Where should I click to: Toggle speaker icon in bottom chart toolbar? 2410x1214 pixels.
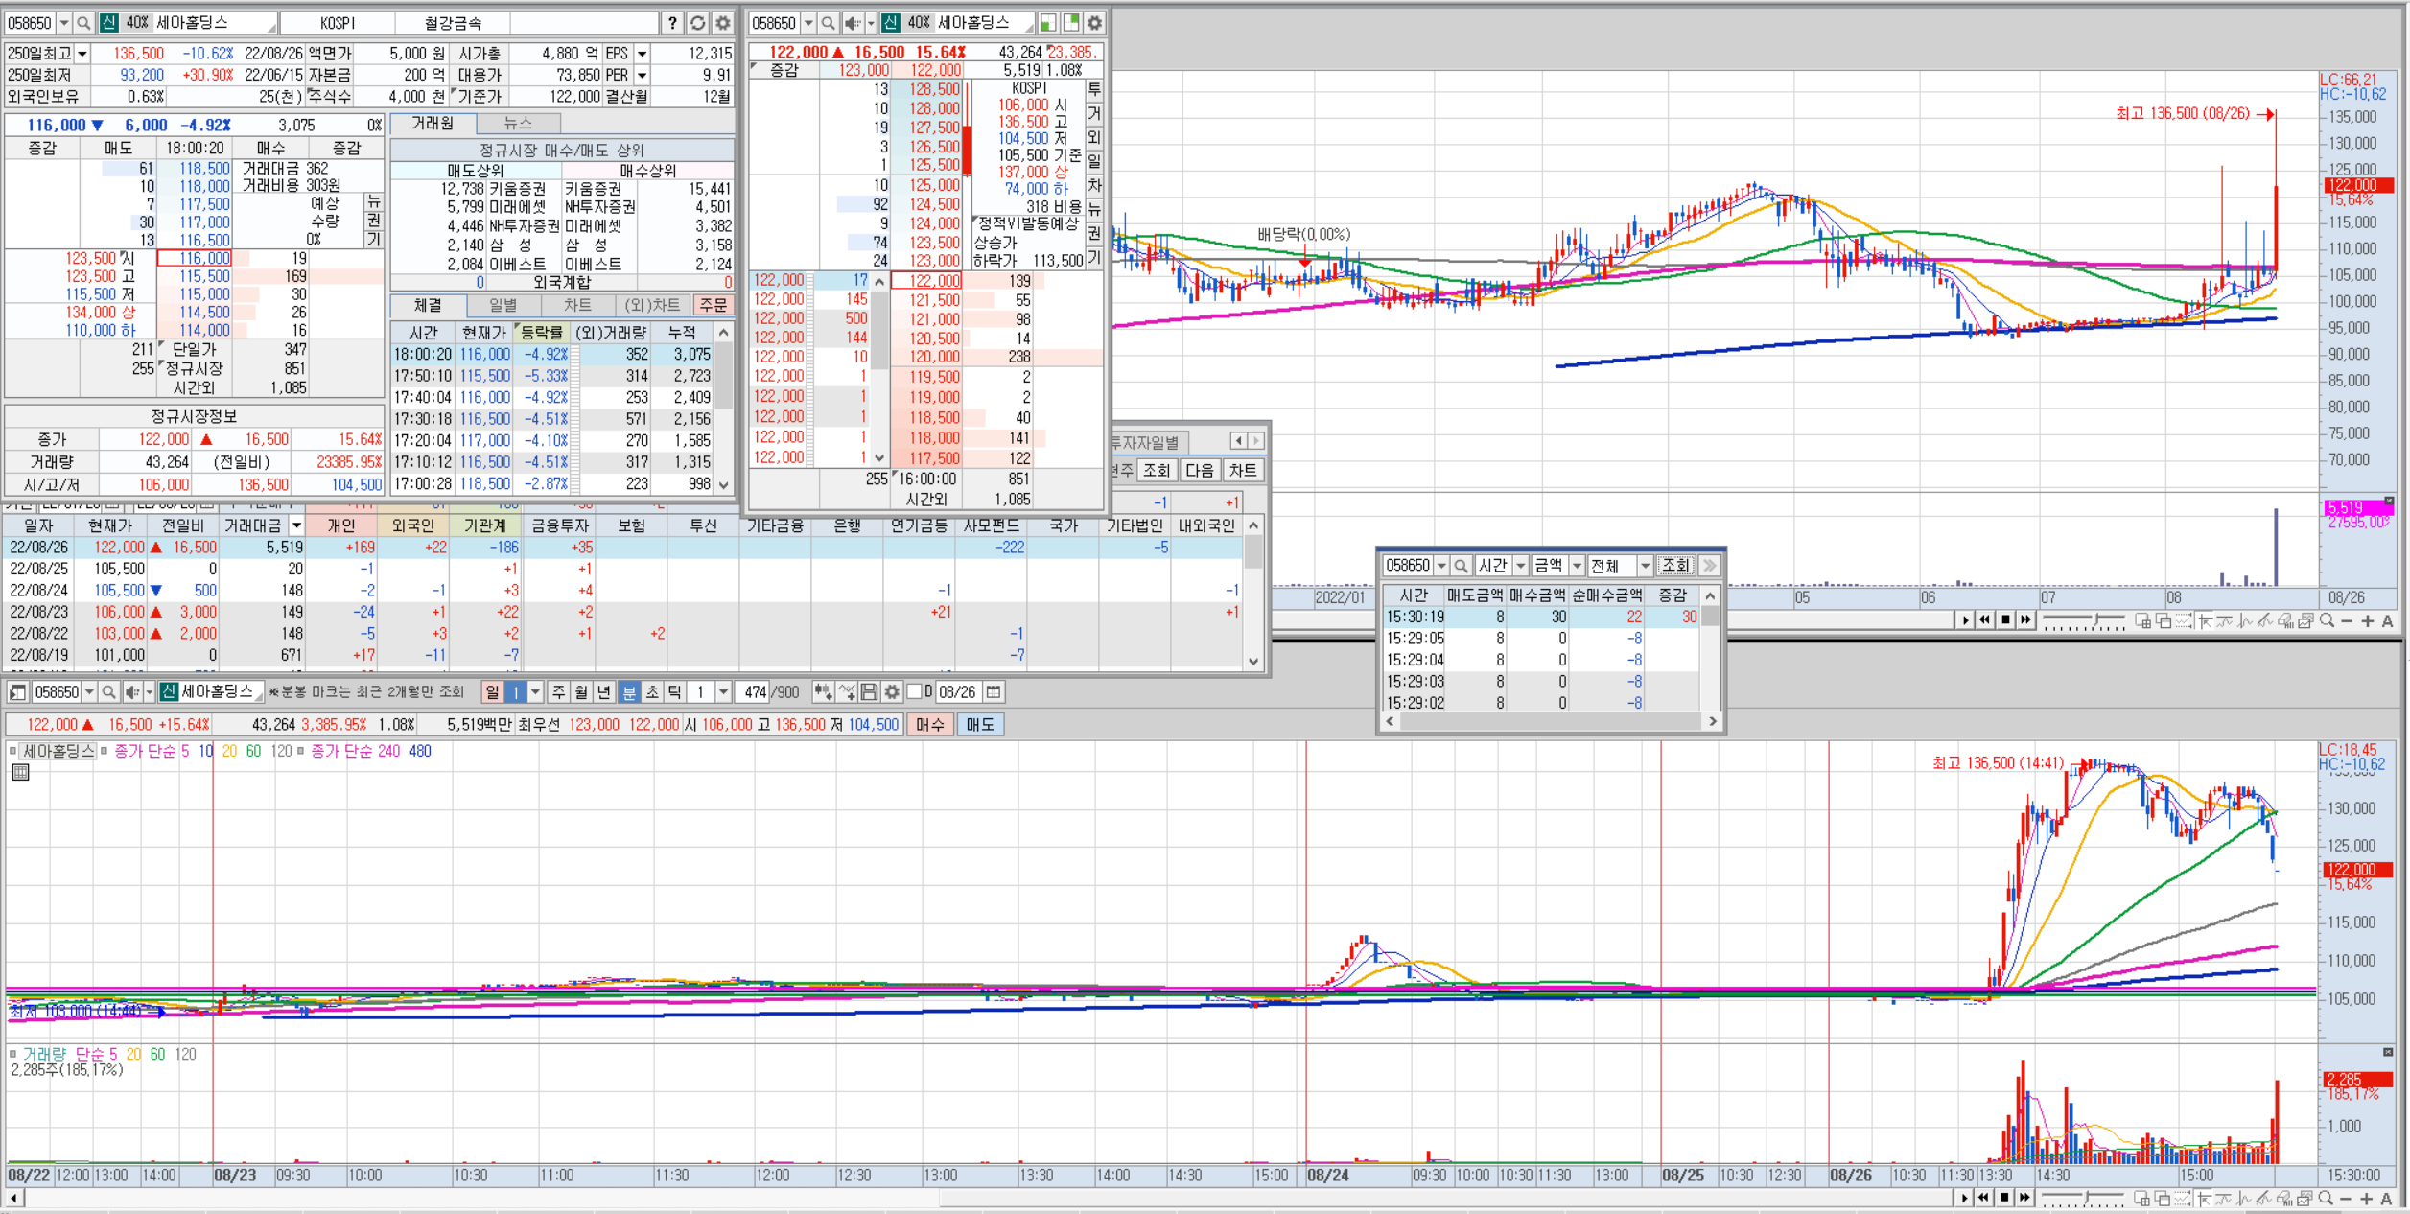tap(133, 692)
